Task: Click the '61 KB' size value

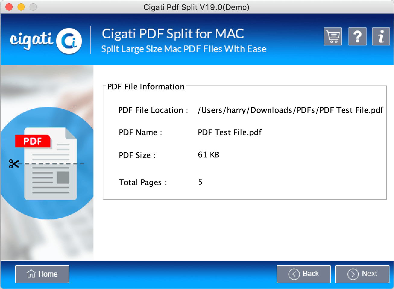Action: pyautogui.click(x=209, y=155)
